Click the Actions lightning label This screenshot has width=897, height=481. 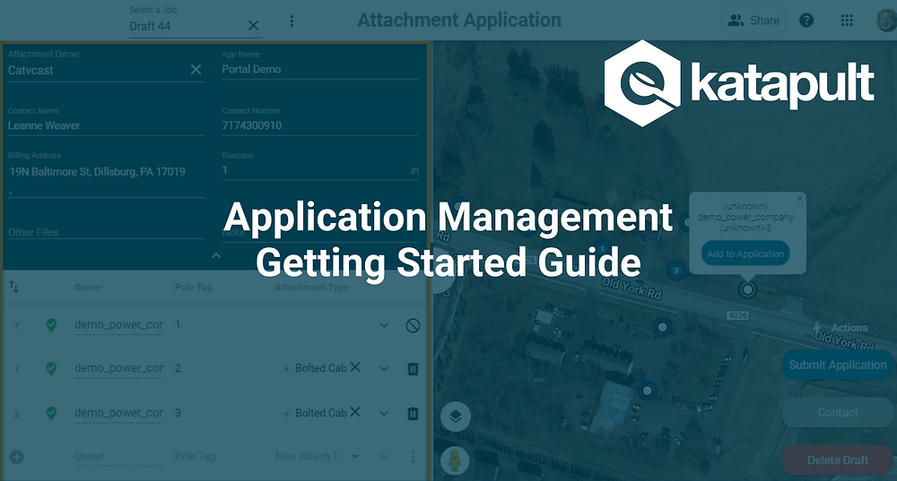[x=841, y=328]
